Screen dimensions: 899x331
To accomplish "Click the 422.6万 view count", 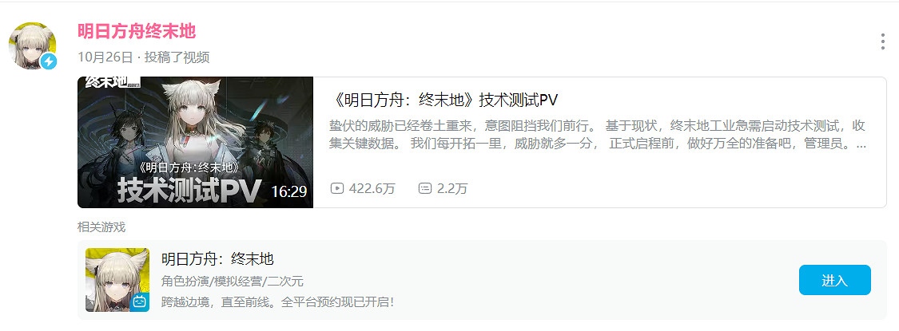I will tap(372, 188).
